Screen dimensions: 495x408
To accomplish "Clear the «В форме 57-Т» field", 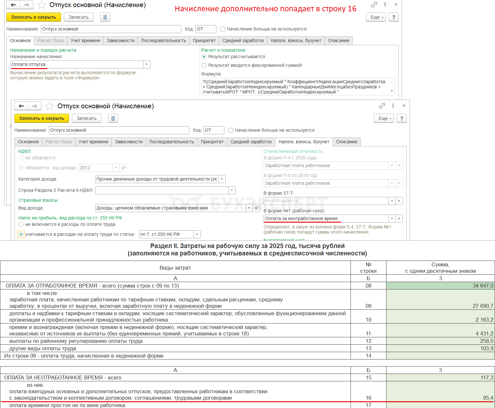I will [x=399, y=201].
